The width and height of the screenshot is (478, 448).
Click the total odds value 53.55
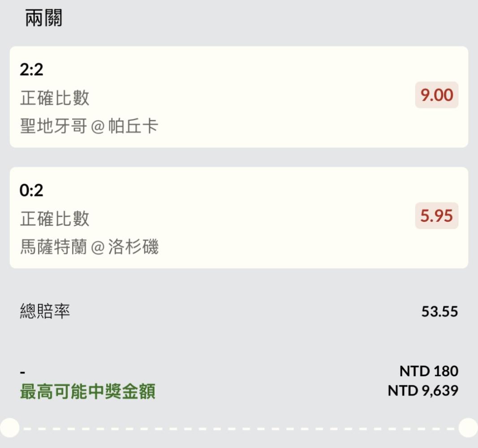point(439,311)
